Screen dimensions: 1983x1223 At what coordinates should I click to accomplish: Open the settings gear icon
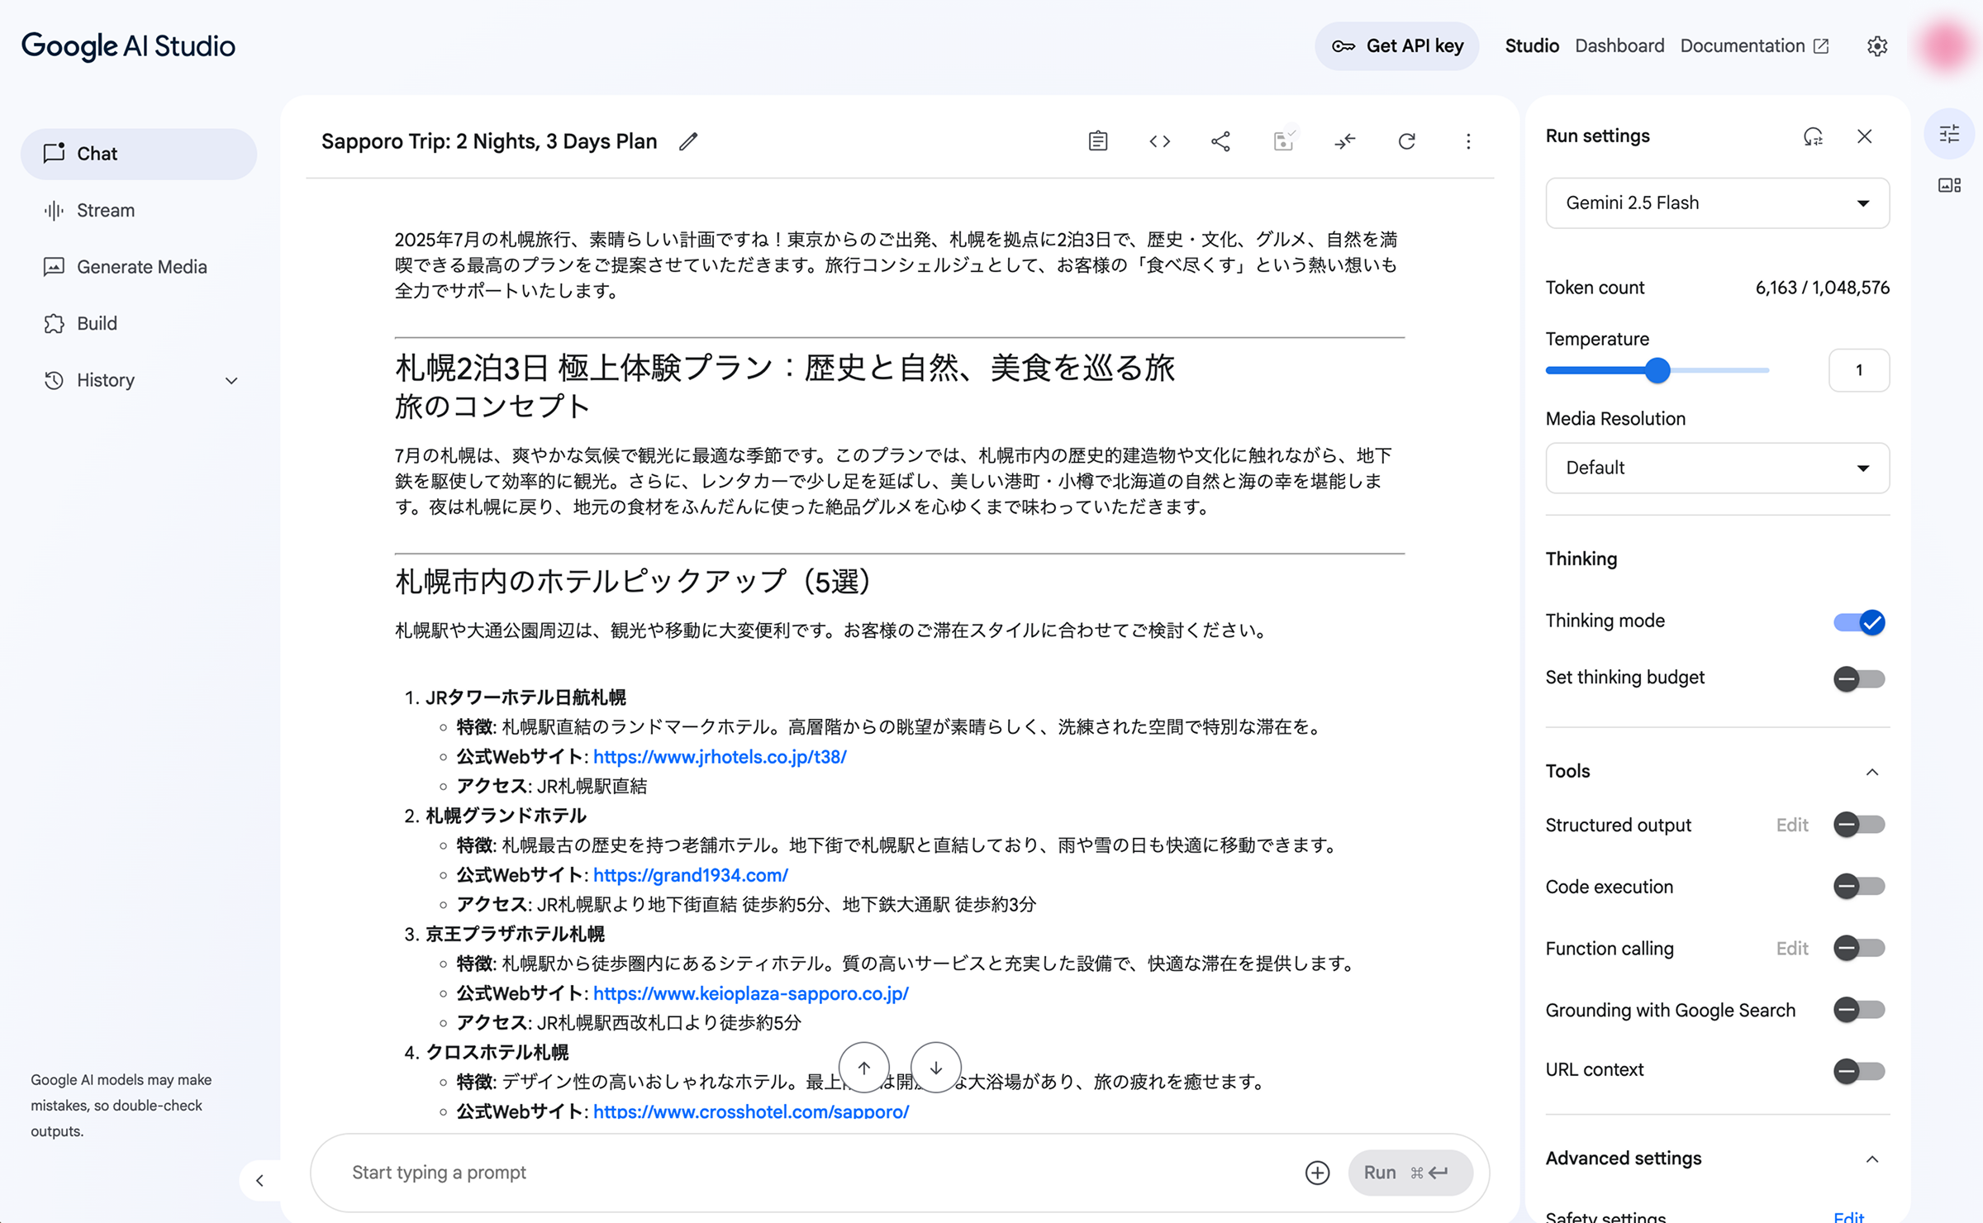point(1877,46)
